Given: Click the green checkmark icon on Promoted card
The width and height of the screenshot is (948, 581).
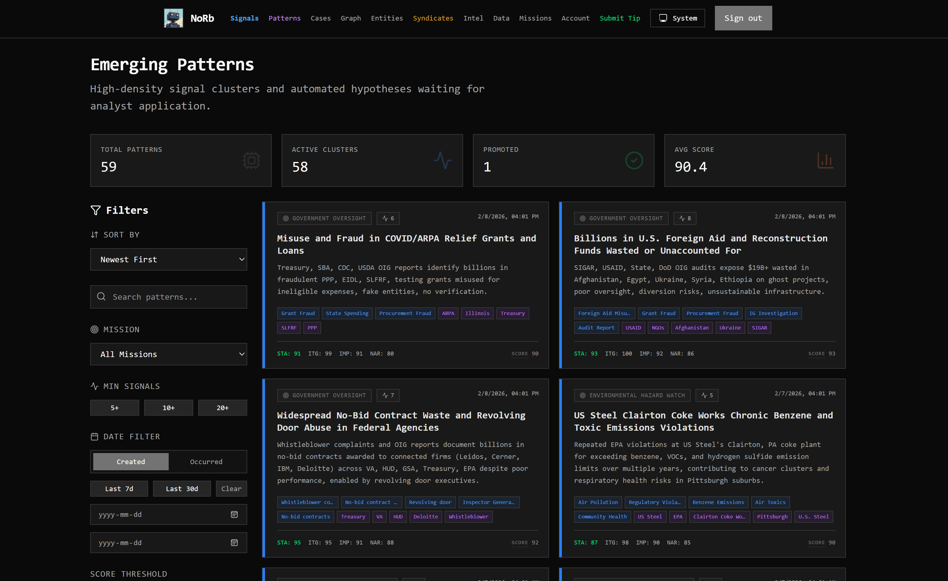Looking at the screenshot, I should pyautogui.click(x=634, y=160).
